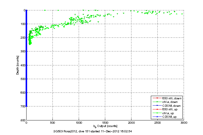203x135 pixels.
Task: Click the green legend line sample for chl a, down
Action: point(157,102)
